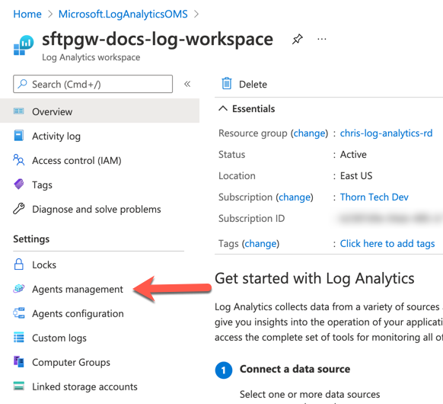The image size is (443, 404).
Task: Click the Linked storage accounts icon
Action: pyautogui.click(x=18, y=386)
